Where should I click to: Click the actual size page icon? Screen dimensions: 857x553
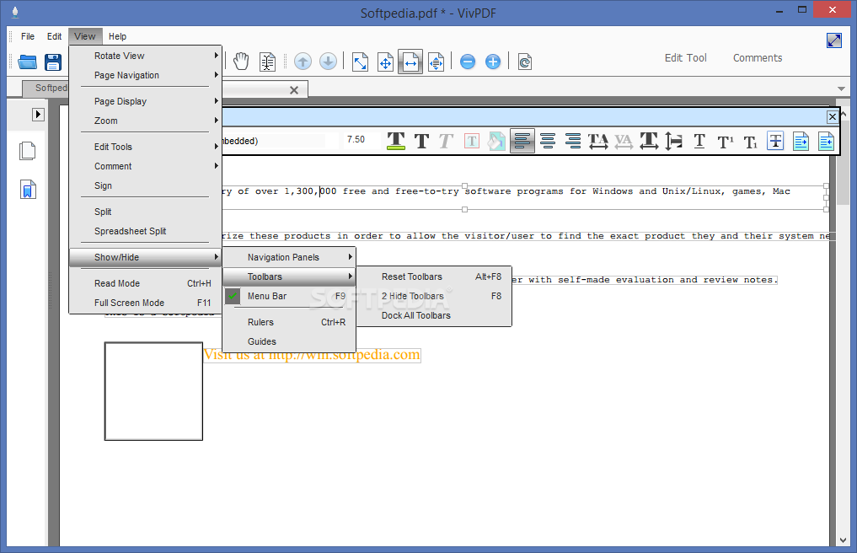point(360,62)
